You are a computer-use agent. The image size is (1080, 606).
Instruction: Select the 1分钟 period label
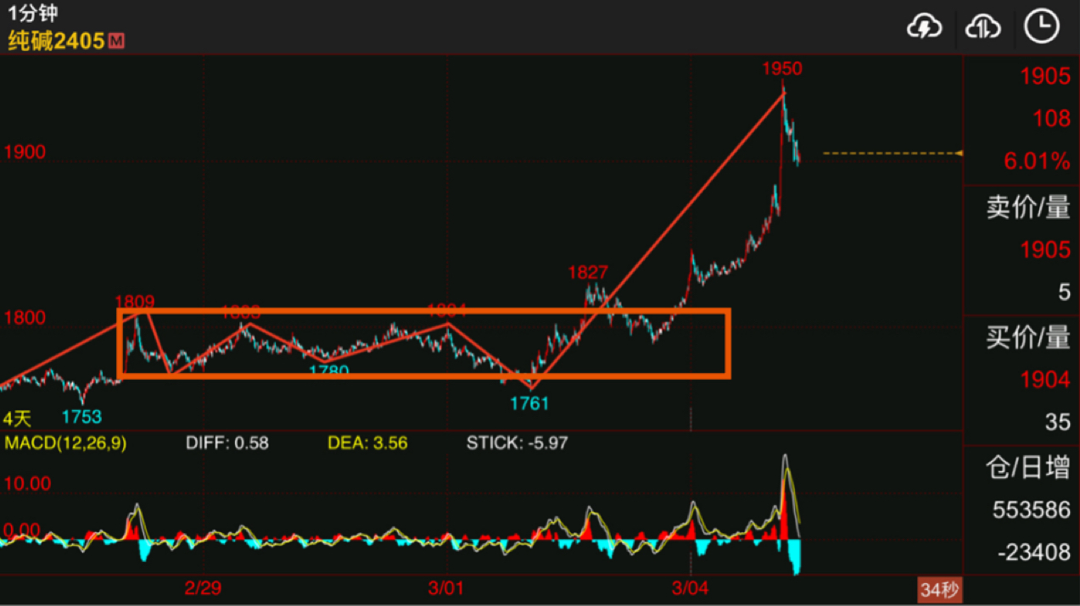pyautogui.click(x=27, y=13)
